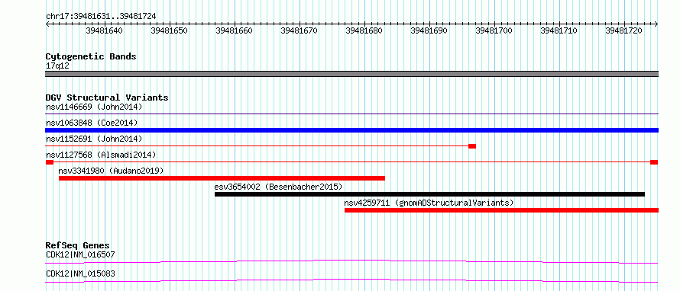
Task: Click the nsv1127568 (Alsmadi2014) label
Action: [x=101, y=155]
